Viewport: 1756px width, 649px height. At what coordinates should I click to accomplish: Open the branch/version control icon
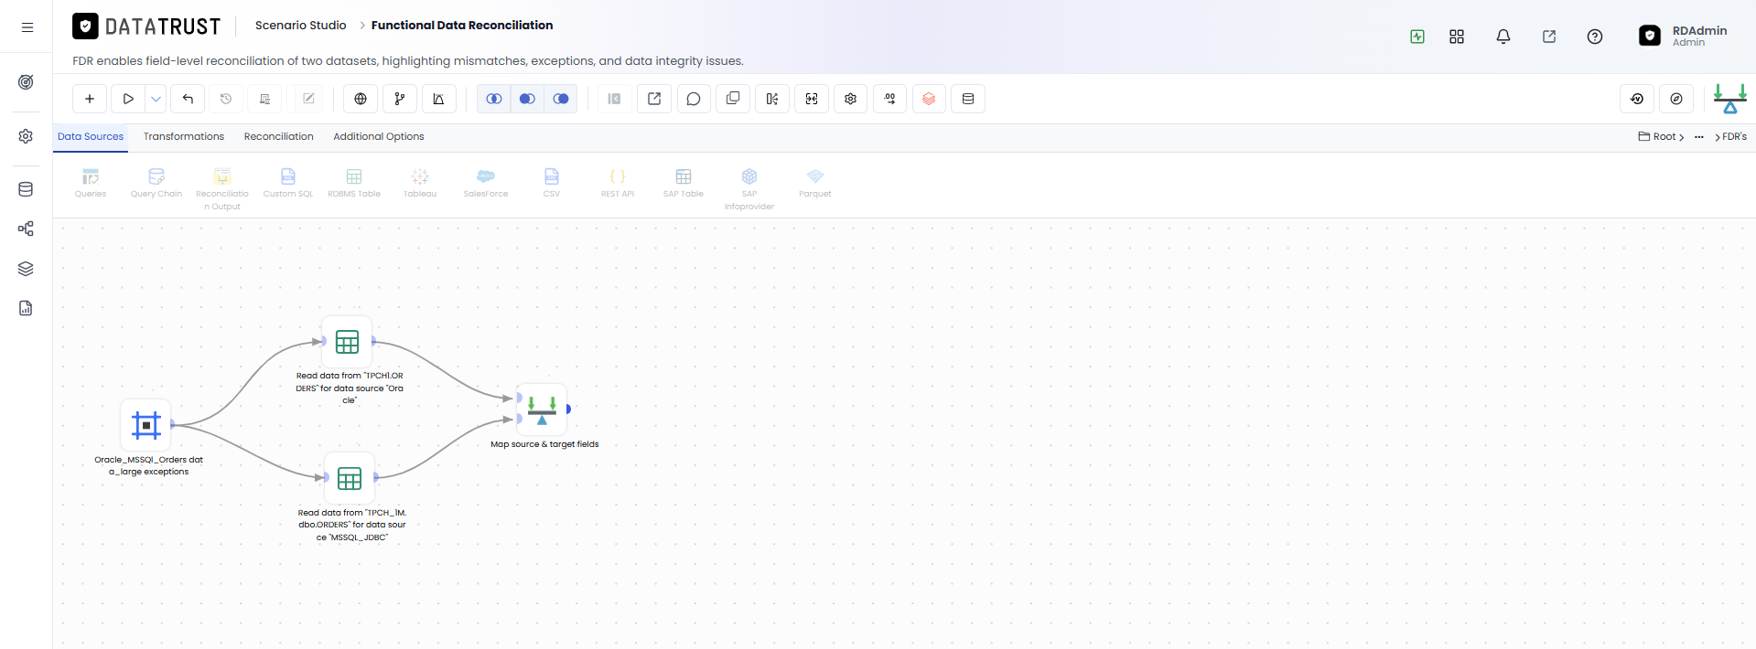tap(400, 99)
